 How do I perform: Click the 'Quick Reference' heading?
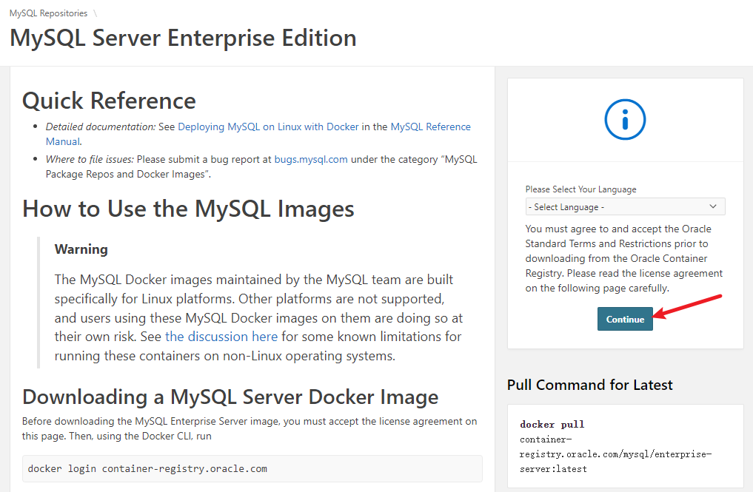[109, 101]
